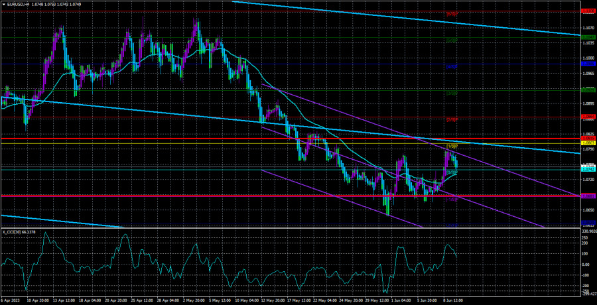
Task: Click the cyan 1.0742 price tag
Action: [x=589, y=170]
